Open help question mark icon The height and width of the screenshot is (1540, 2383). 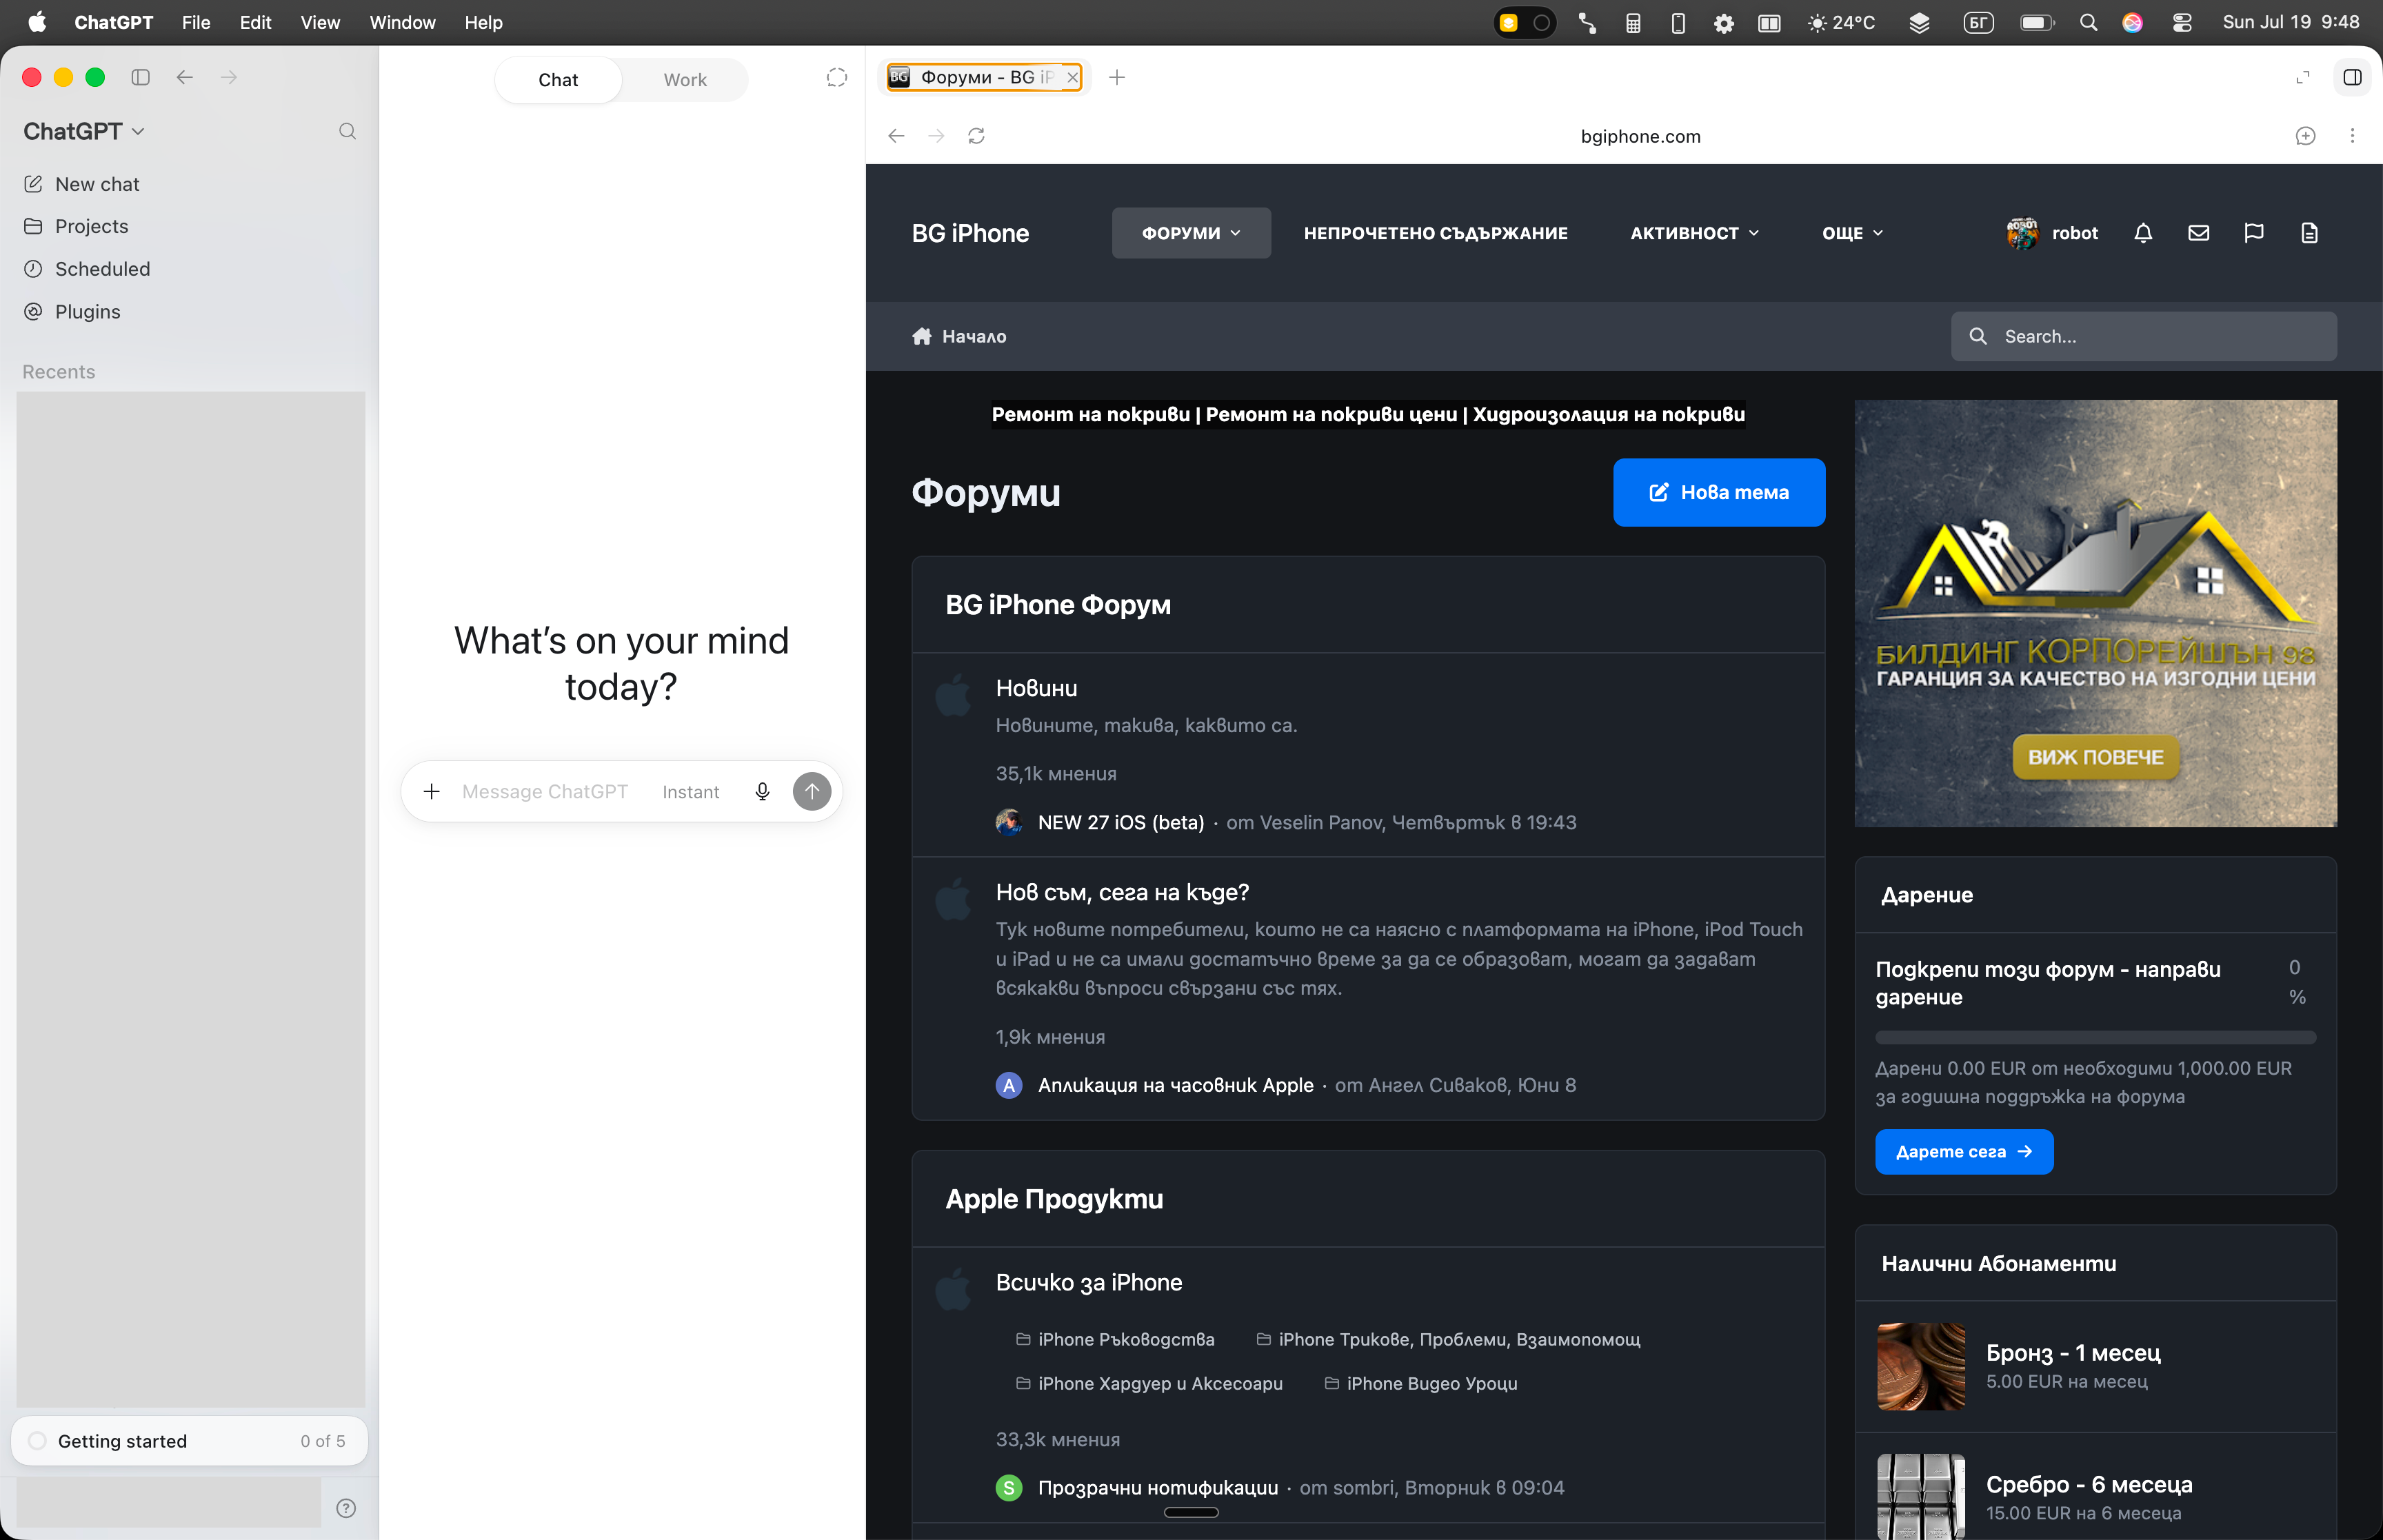pos(346,1508)
